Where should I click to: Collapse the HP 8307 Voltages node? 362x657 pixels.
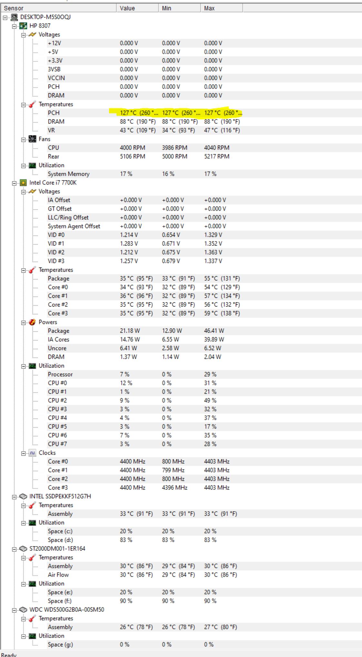pyautogui.click(x=23, y=35)
